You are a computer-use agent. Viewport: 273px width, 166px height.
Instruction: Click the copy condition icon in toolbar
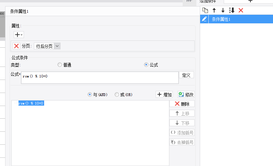click(x=205, y=10)
